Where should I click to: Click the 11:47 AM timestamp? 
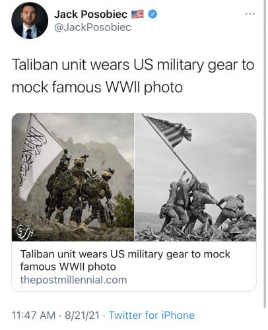[x=34, y=315]
